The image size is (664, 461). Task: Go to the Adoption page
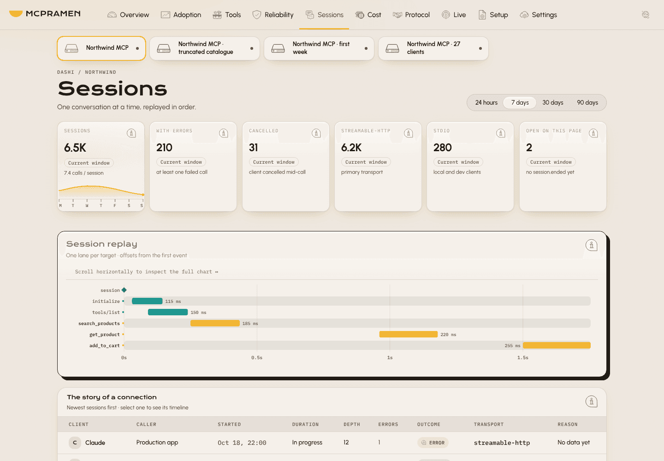coord(181,15)
